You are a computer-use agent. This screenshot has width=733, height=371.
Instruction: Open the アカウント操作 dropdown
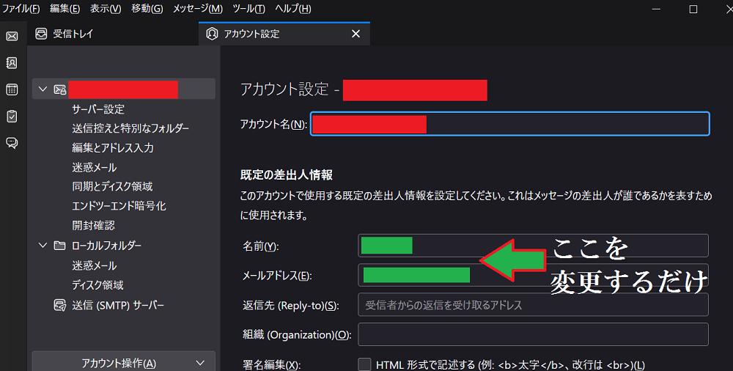[123, 363]
